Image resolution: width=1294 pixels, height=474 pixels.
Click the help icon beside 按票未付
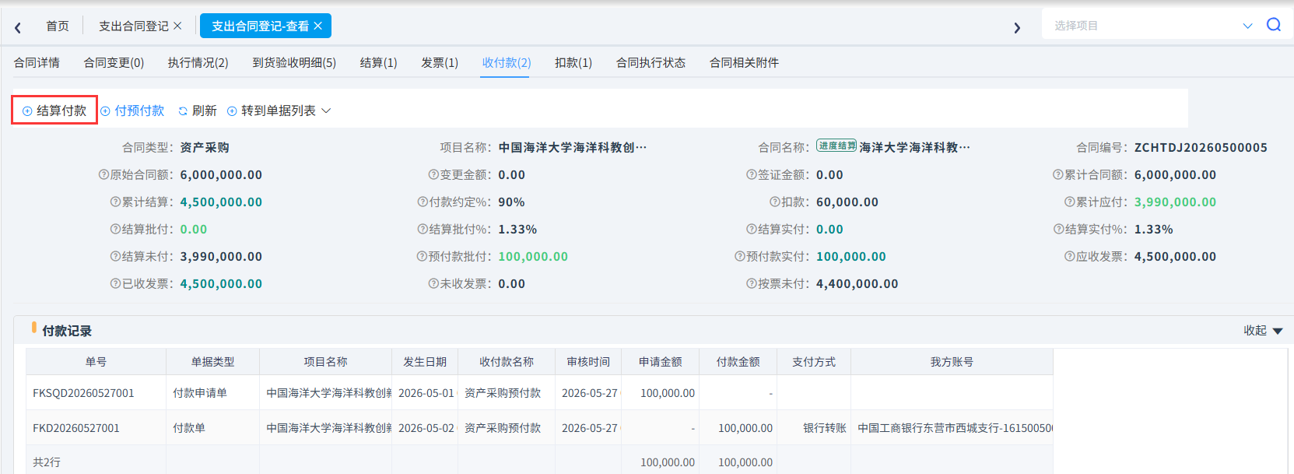point(752,284)
